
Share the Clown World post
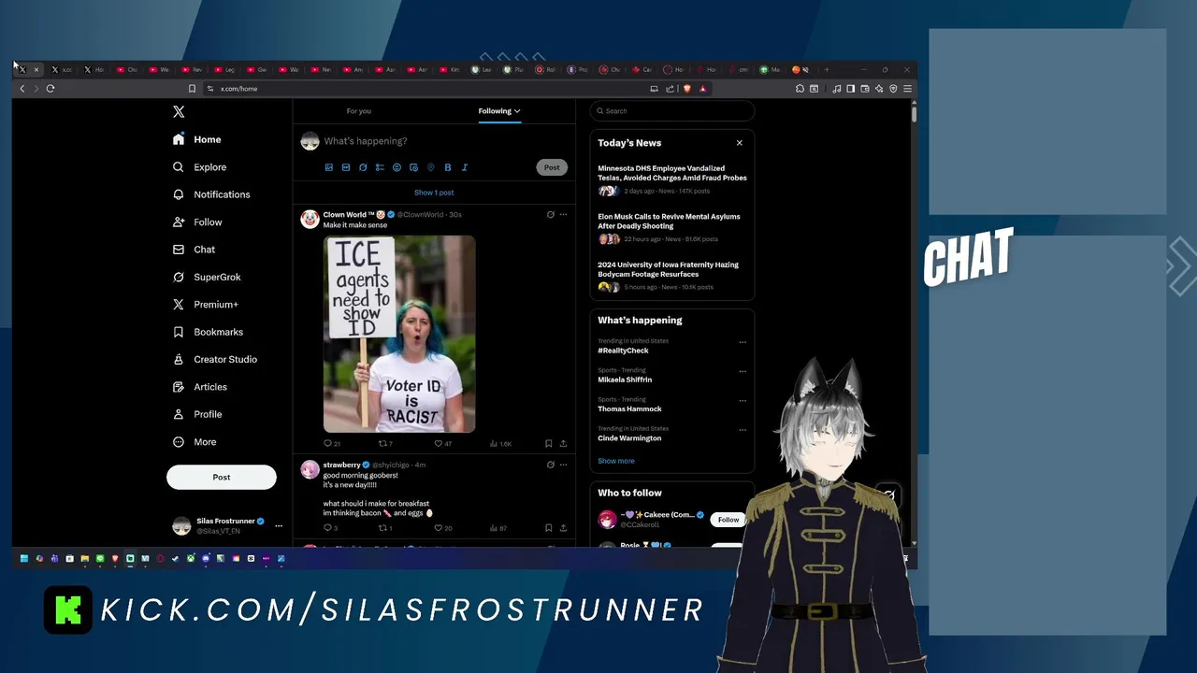[563, 444]
